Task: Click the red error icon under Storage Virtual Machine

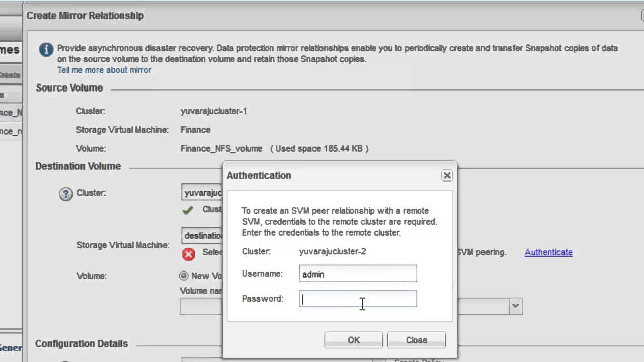Action: [189, 254]
